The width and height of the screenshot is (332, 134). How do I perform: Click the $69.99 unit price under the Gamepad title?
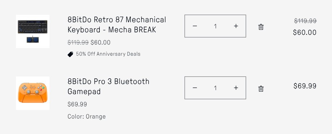click(77, 104)
